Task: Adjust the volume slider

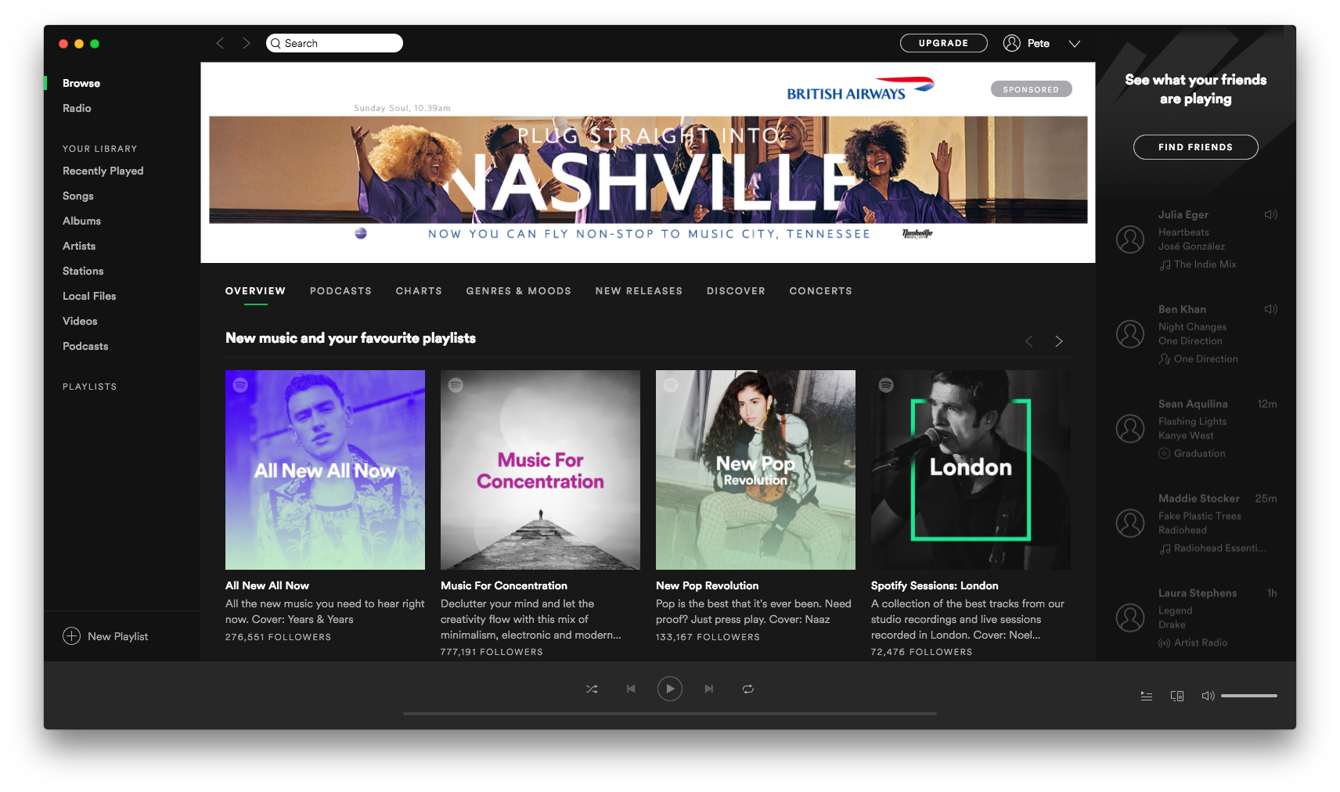Action: point(1249,696)
